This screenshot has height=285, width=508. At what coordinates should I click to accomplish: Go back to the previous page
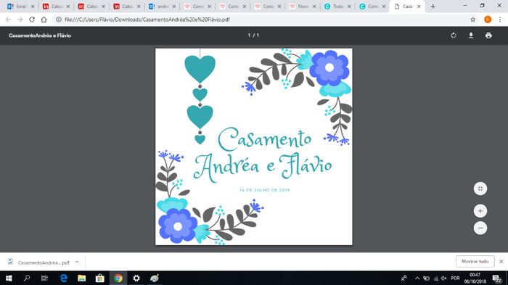(8, 20)
